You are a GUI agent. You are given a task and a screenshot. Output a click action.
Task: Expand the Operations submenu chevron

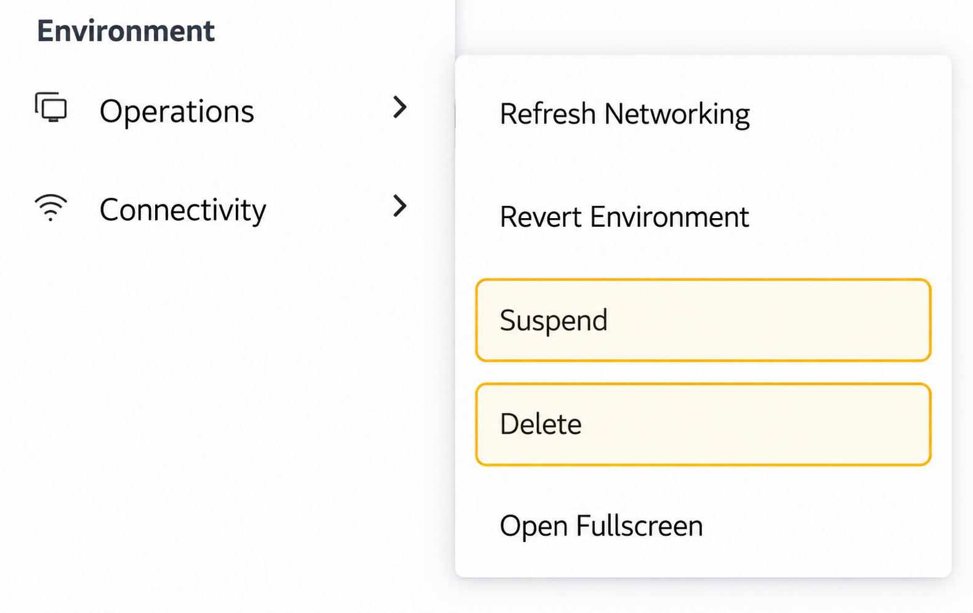pos(400,107)
